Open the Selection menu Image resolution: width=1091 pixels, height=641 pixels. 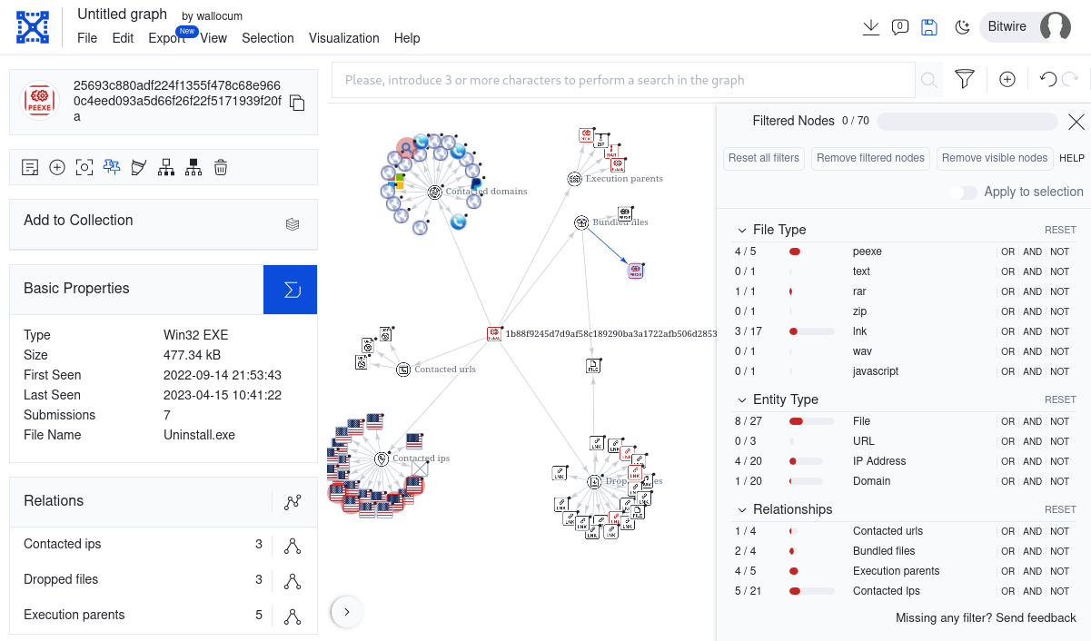tap(267, 38)
